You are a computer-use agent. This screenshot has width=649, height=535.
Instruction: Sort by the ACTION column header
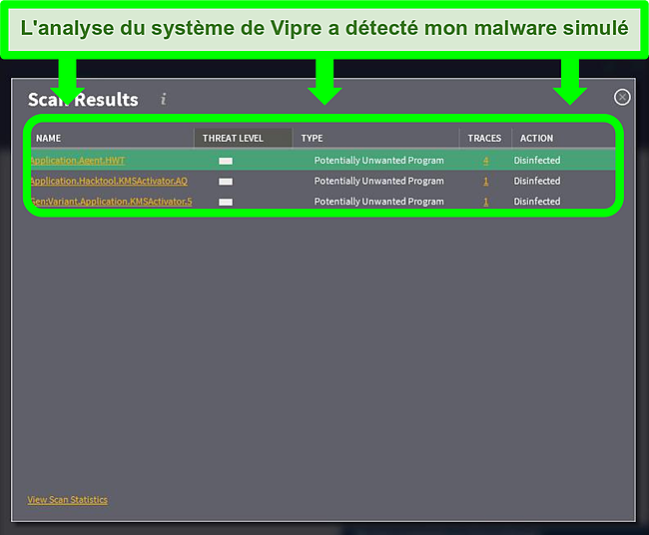[536, 138]
